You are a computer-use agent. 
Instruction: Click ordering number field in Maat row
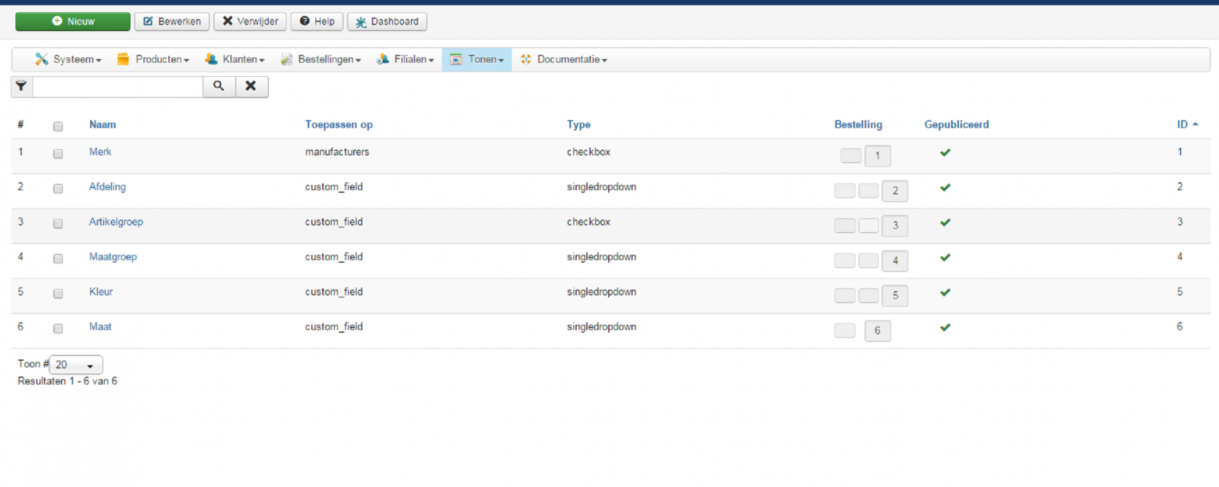click(x=878, y=330)
